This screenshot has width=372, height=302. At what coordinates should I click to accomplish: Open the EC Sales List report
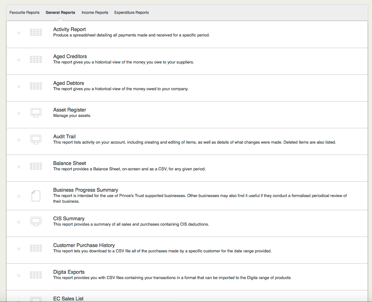click(68, 299)
